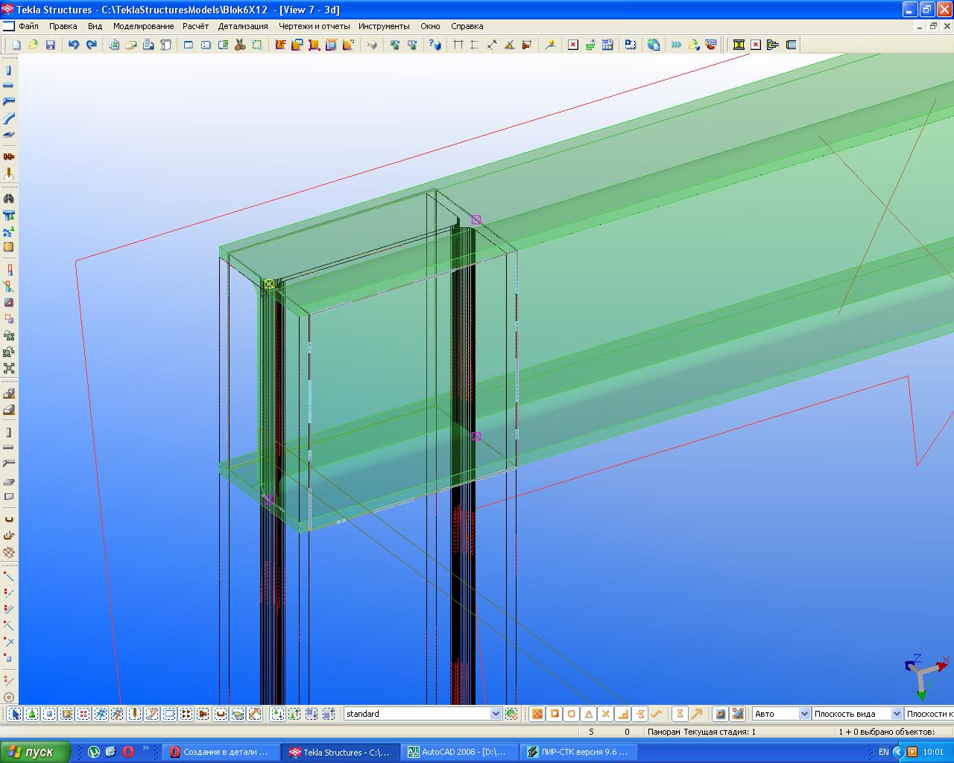Click the Redo arrow icon

tap(91, 45)
